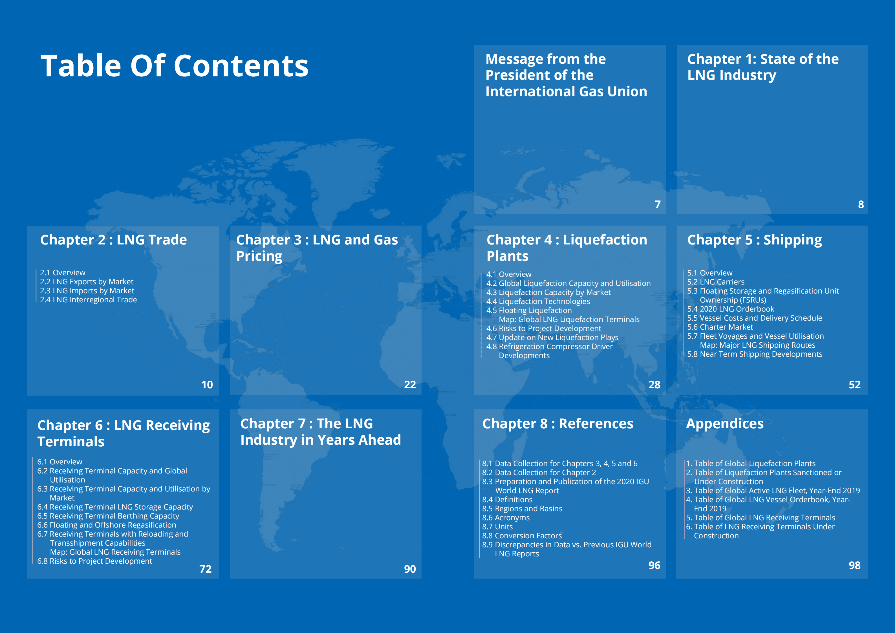Click page number 22 for Chapter 3
This screenshot has width=895, height=633.
[x=410, y=385]
